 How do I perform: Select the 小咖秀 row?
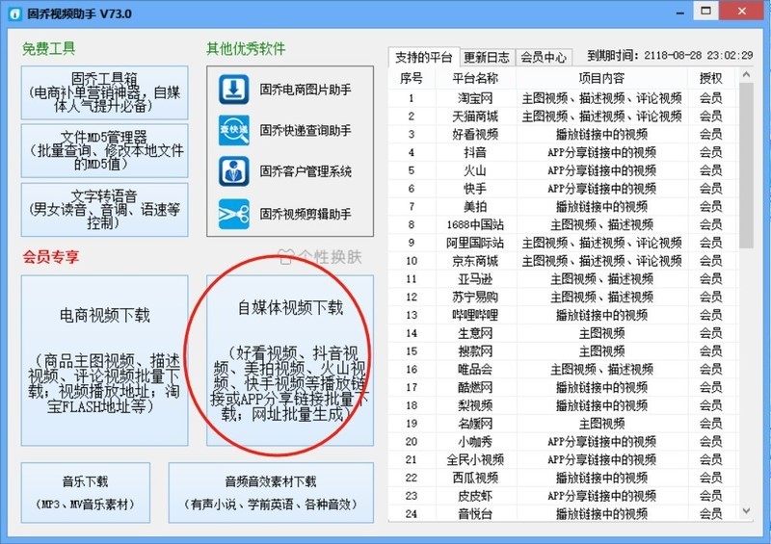[x=564, y=442]
